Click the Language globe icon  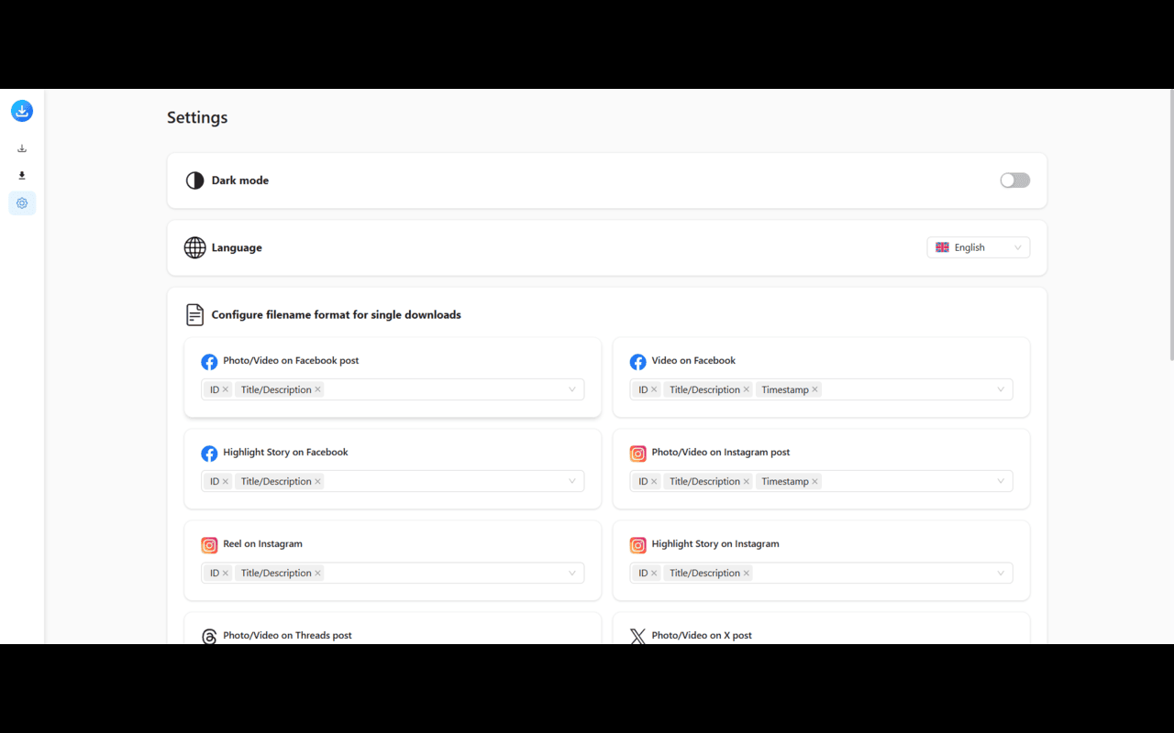click(x=194, y=247)
